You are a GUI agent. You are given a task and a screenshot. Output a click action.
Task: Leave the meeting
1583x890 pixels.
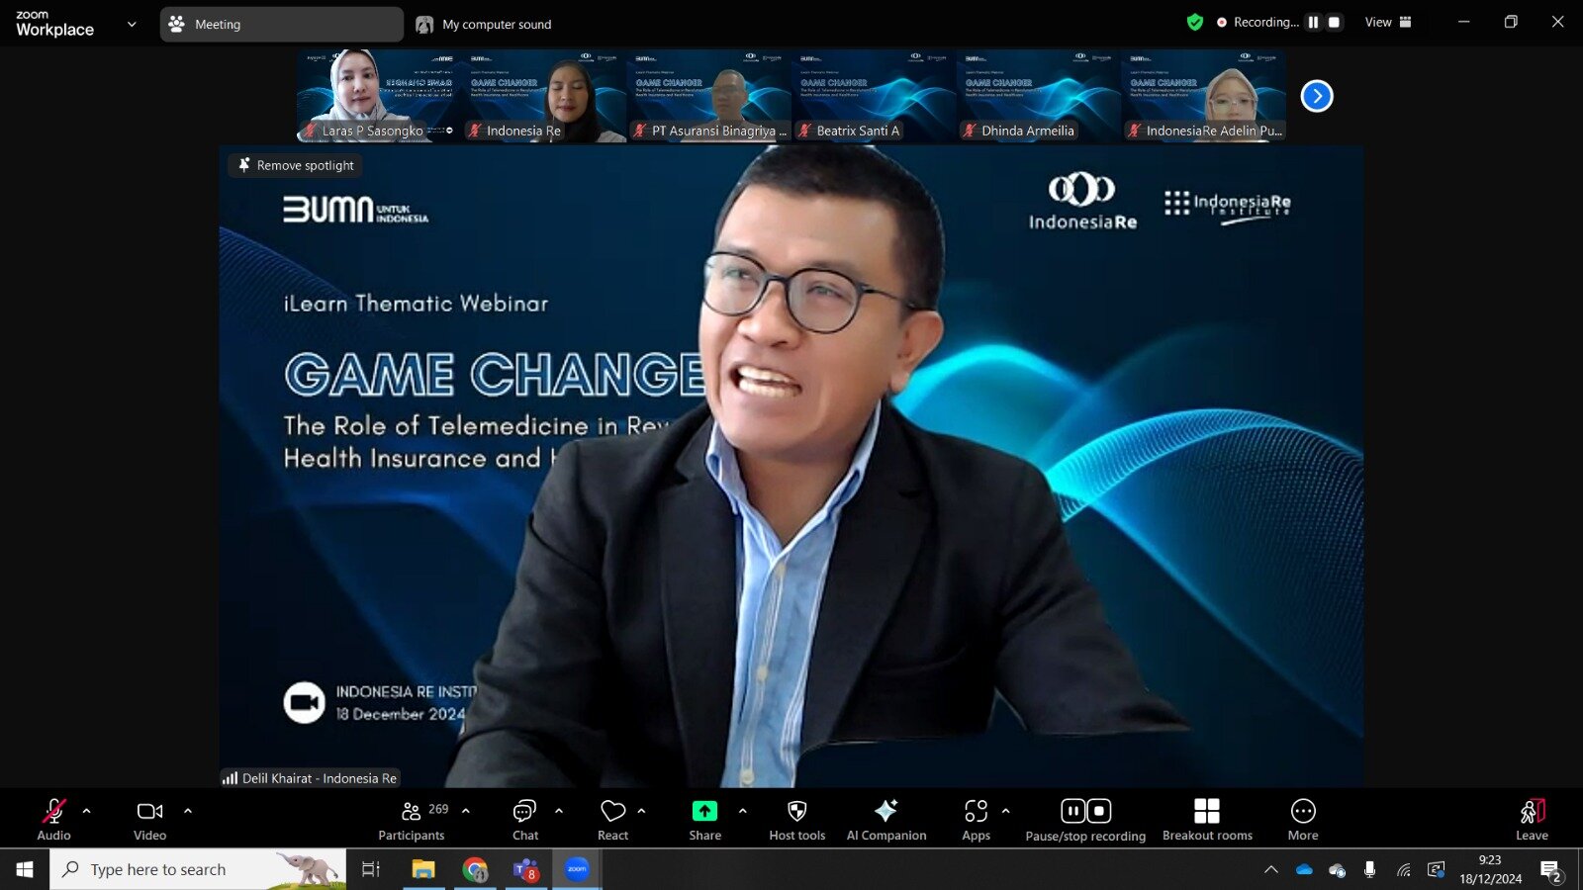(1532, 820)
